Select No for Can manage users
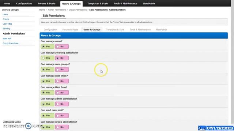 pos(62,47)
